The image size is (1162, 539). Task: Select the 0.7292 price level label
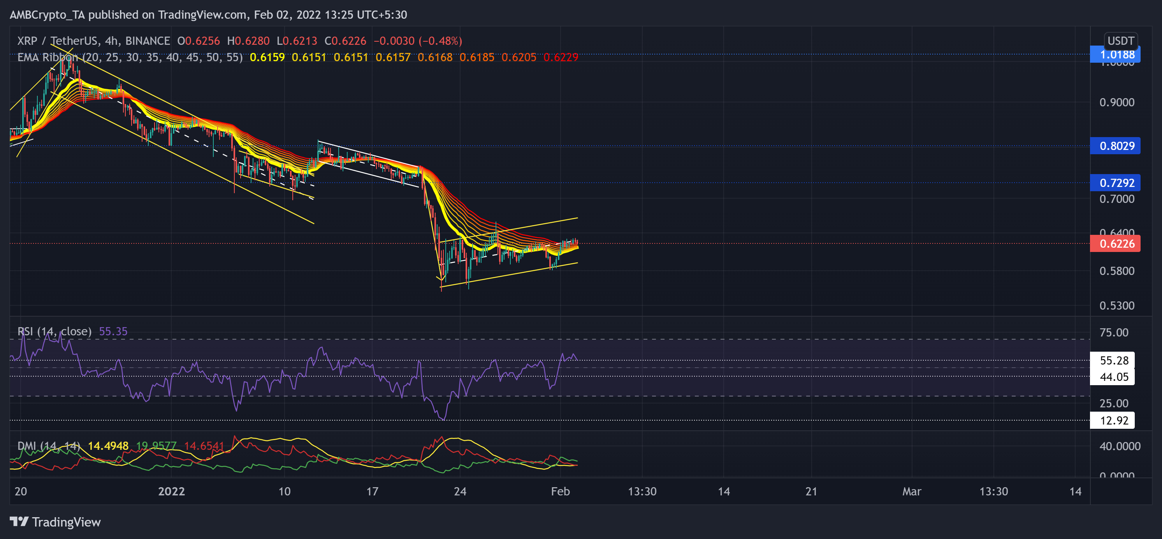(1115, 183)
